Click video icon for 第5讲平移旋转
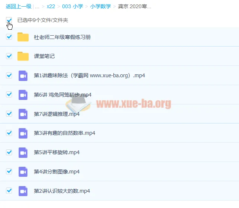Image resolution: width=239 pixels, height=208 pixels. tap(23, 153)
